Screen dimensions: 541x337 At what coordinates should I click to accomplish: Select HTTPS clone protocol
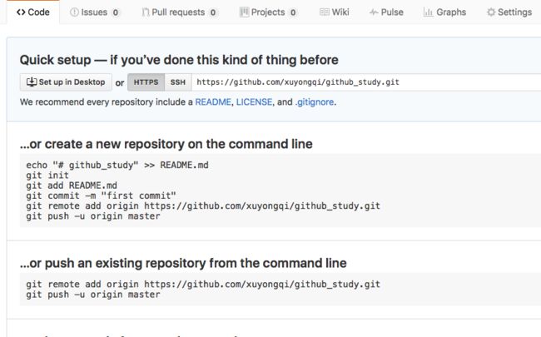click(x=146, y=82)
